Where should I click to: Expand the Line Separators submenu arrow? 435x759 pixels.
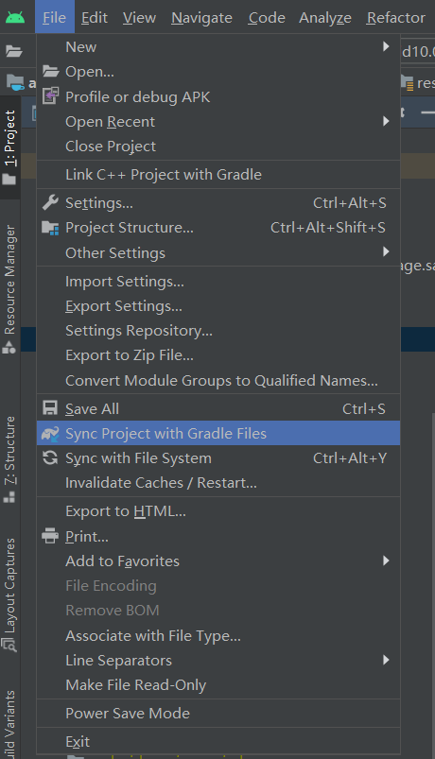pyautogui.click(x=386, y=660)
